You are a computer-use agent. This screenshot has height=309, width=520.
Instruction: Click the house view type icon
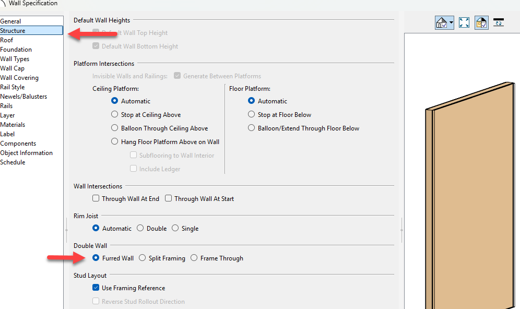pyautogui.click(x=442, y=23)
